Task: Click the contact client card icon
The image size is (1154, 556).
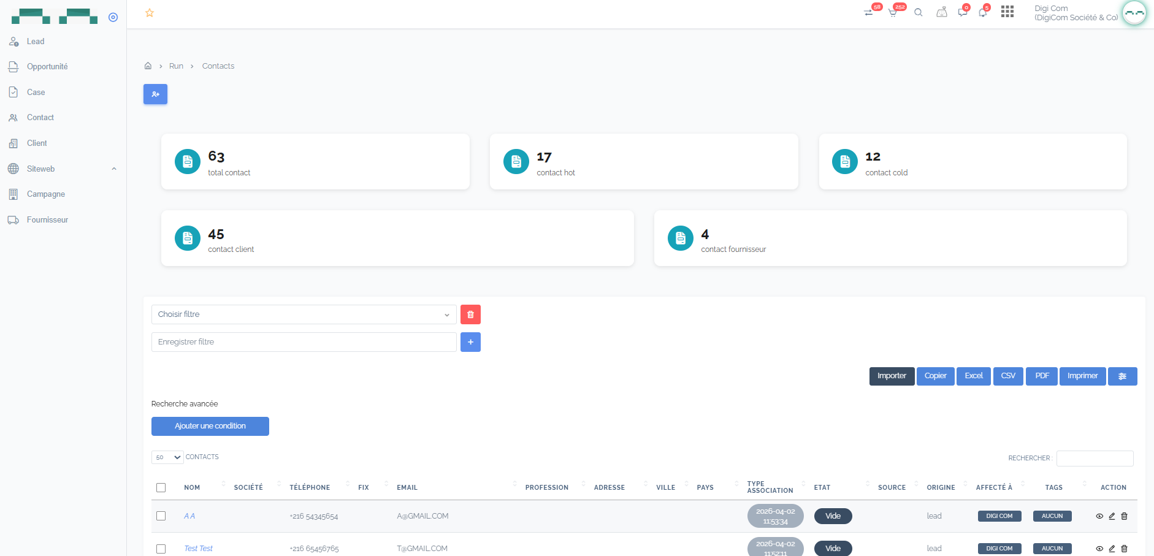Action: point(188,238)
